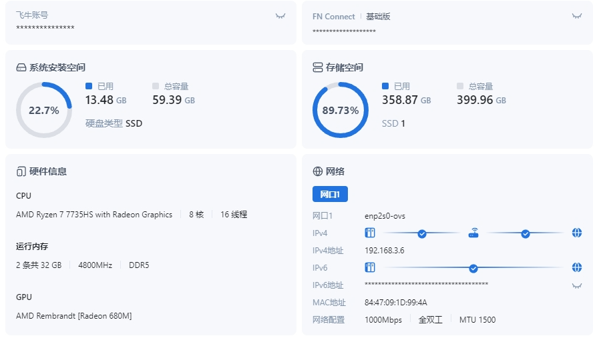This screenshot has height=342, width=599.
Task: Click the 系统安装空间 disk icon
Action: (x=21, y=68)
